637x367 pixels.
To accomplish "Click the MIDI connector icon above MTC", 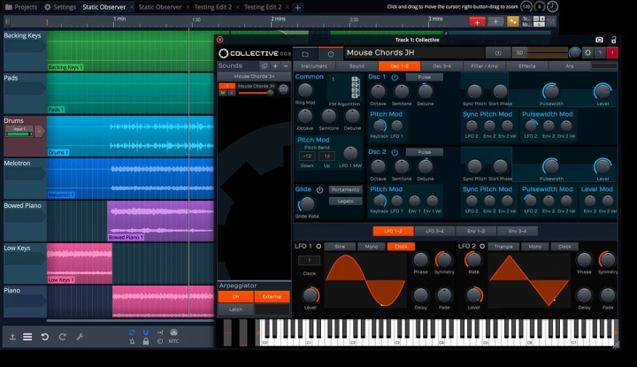I will (174, 333).
